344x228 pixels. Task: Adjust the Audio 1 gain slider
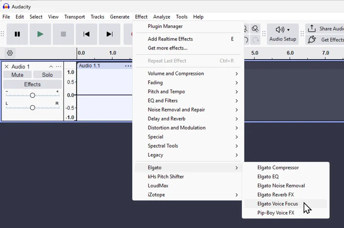(32, 95)
